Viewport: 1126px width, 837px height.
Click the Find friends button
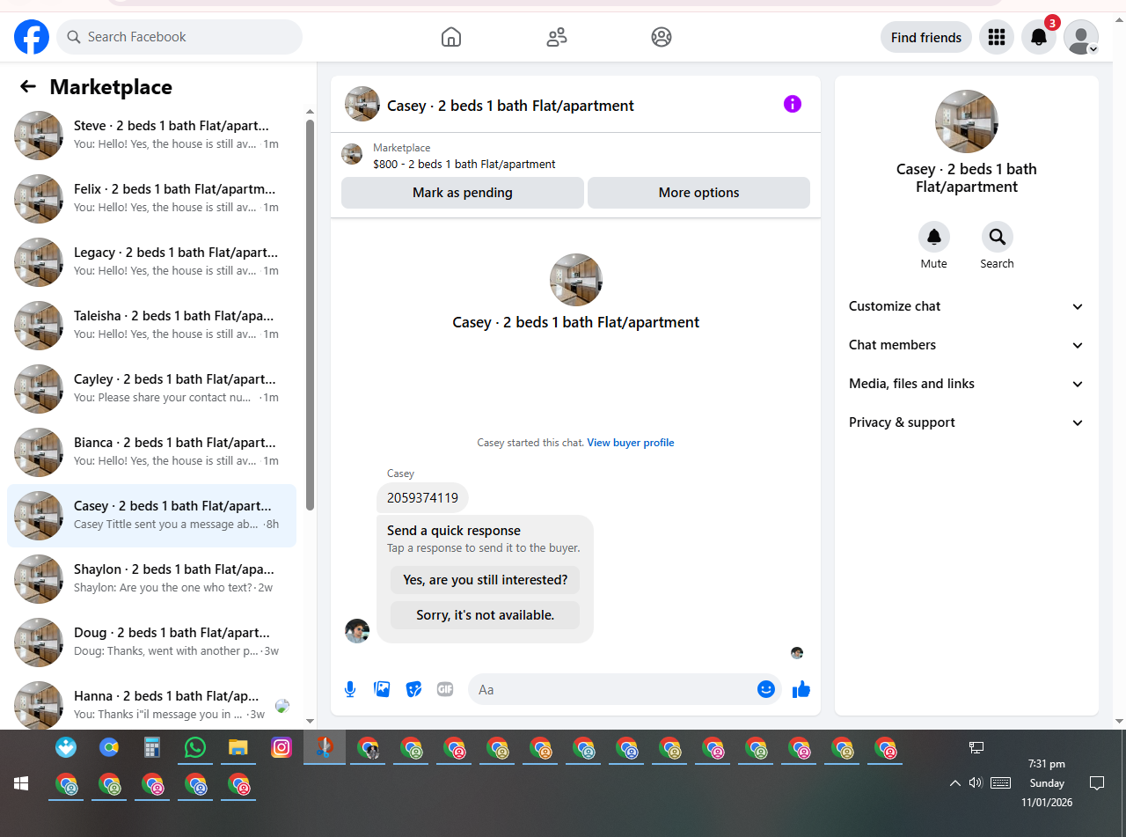tap(926, 37)
